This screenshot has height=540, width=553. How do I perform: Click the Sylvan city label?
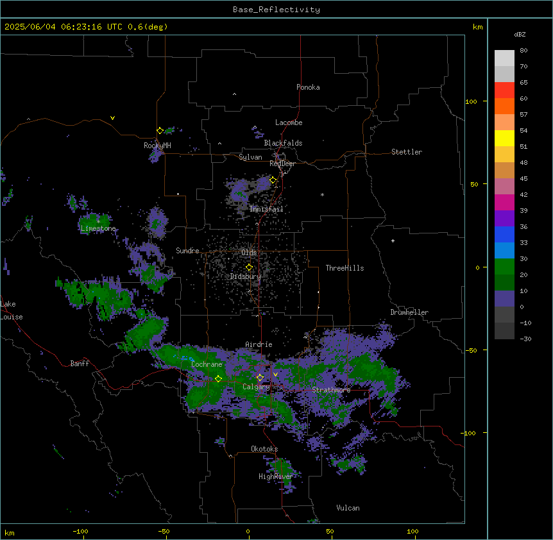click(x=250, y=157)
